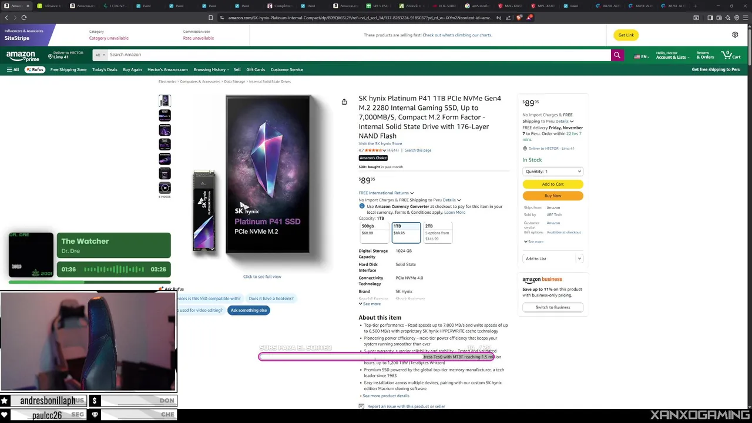Open the star rating popover chevron

pos(384,150)
